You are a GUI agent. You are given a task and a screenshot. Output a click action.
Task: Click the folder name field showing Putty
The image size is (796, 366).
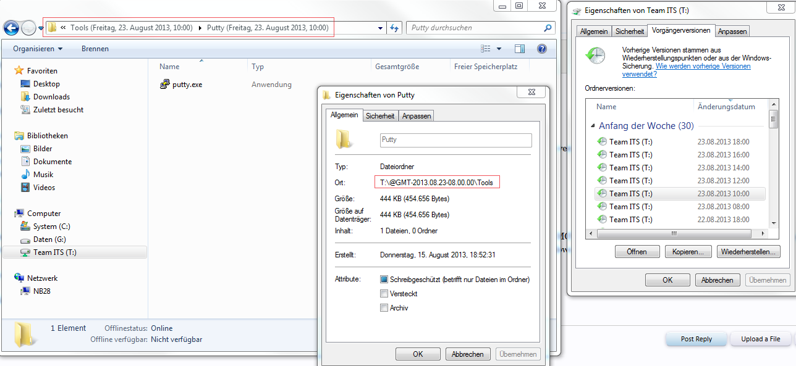[455, 140]
